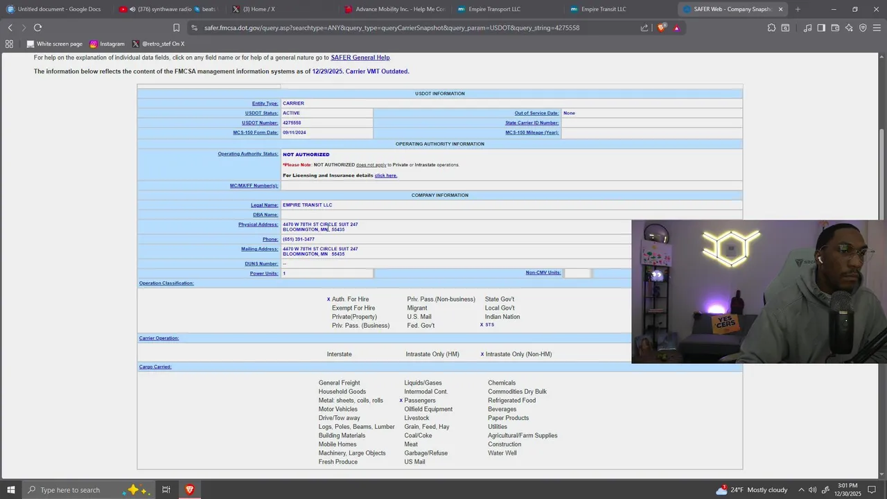Open the Brave Shields lion icon

coord(661,28)
